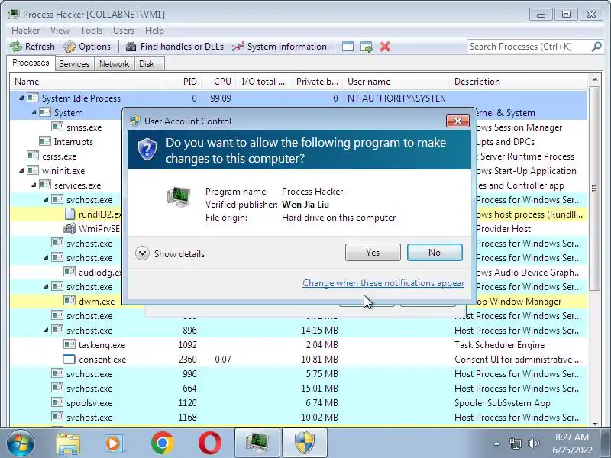Switch to the Network tab

point(114,64)
